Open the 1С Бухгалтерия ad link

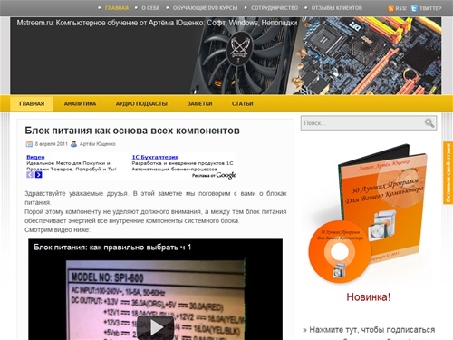point(155,157)
